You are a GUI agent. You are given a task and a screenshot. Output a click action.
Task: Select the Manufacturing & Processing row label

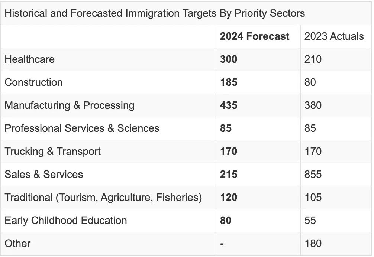click(x=70, y=105)
